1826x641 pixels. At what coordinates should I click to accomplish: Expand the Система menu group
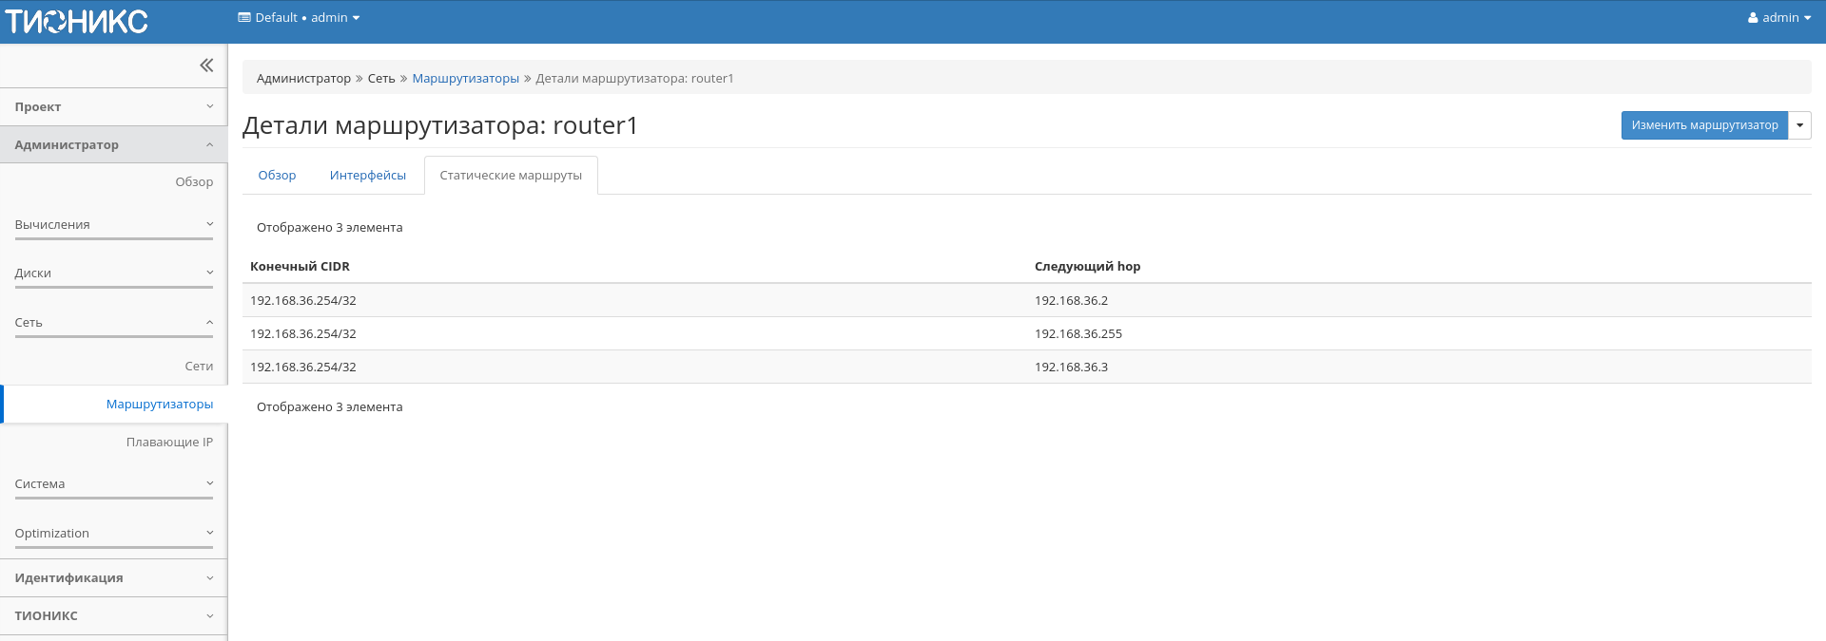(x=113, y=484)
